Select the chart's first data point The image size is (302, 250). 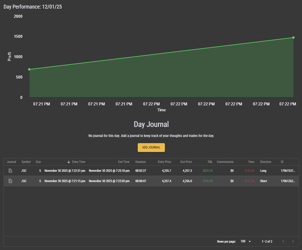tap(29, 69)
